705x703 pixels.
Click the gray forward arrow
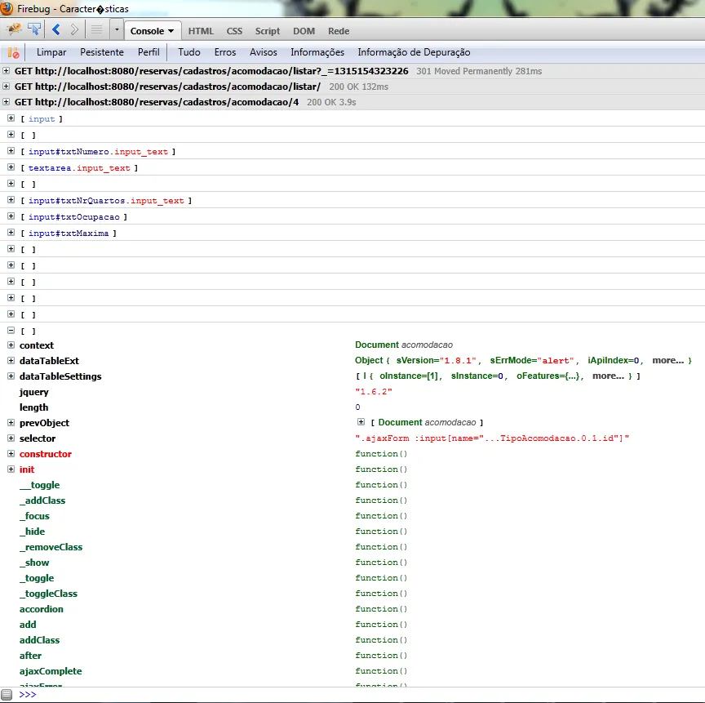pos(74,30)
